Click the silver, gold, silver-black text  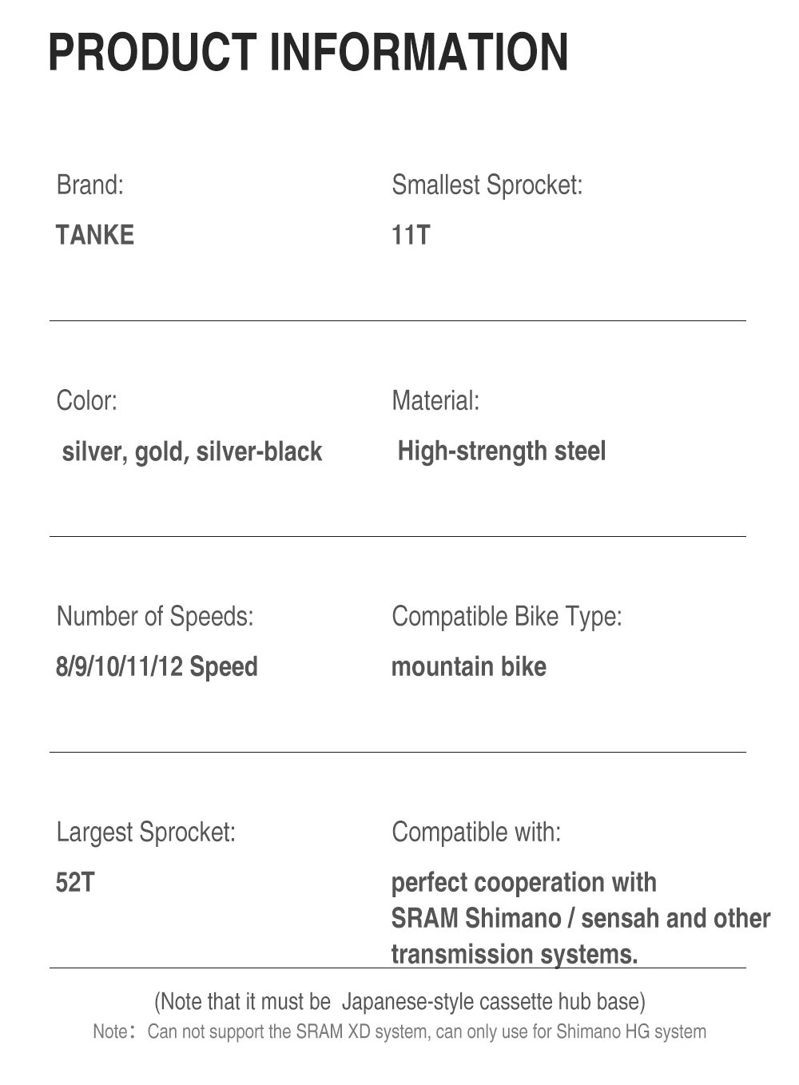click(x=192, y=451)
